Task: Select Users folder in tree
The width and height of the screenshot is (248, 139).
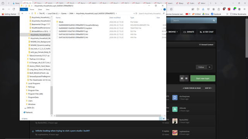Action: point(30,101)
